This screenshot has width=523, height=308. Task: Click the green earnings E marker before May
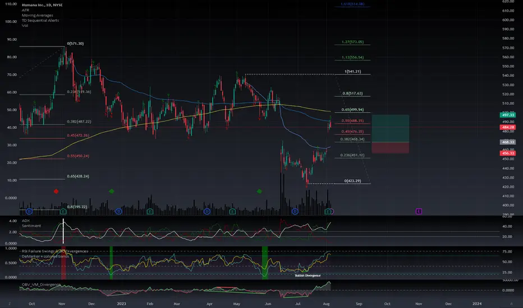pyautogui.click(x=232, y=212)
